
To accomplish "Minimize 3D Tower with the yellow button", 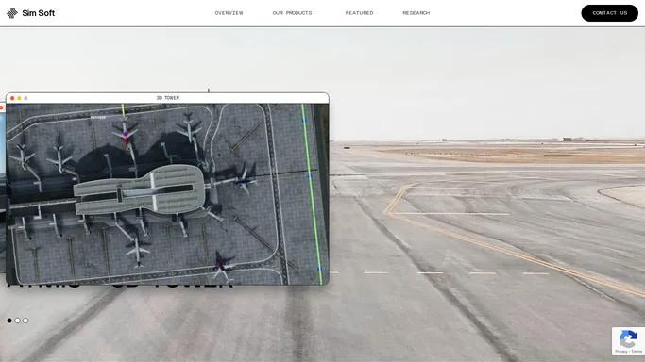I will (19, 98).
